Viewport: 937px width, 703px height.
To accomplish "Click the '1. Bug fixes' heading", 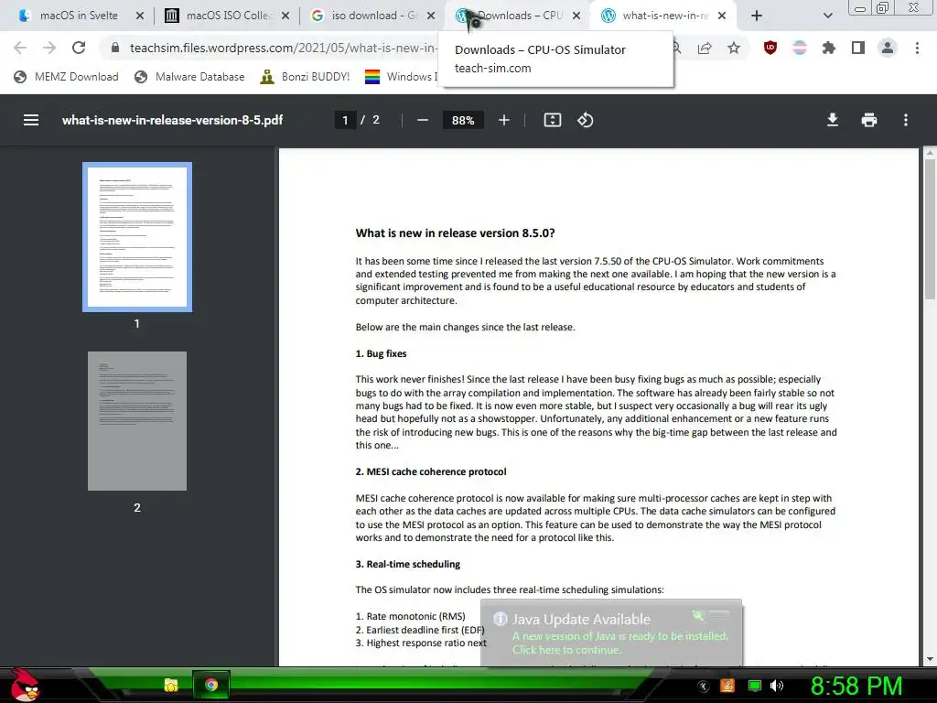I will (x=382, y=354).
